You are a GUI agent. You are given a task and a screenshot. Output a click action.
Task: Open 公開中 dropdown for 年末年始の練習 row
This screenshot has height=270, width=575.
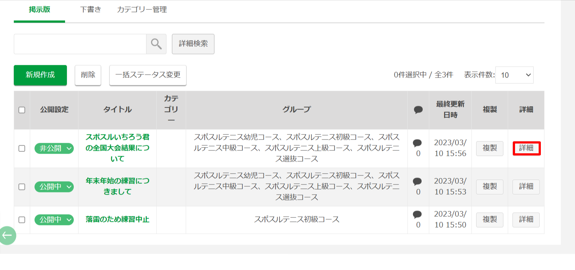tap(54, 187)
